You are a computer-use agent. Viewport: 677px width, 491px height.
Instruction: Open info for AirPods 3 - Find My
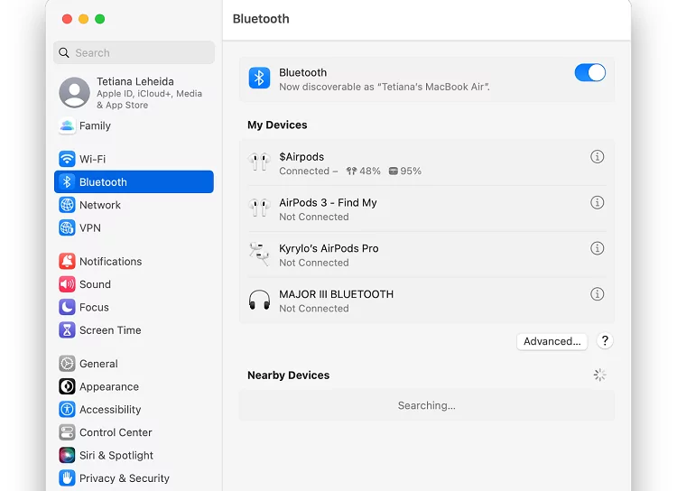pos(598,202)
